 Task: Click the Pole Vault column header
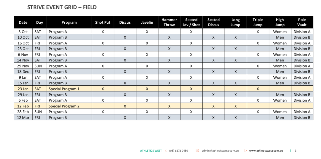(x=302, y=22)
